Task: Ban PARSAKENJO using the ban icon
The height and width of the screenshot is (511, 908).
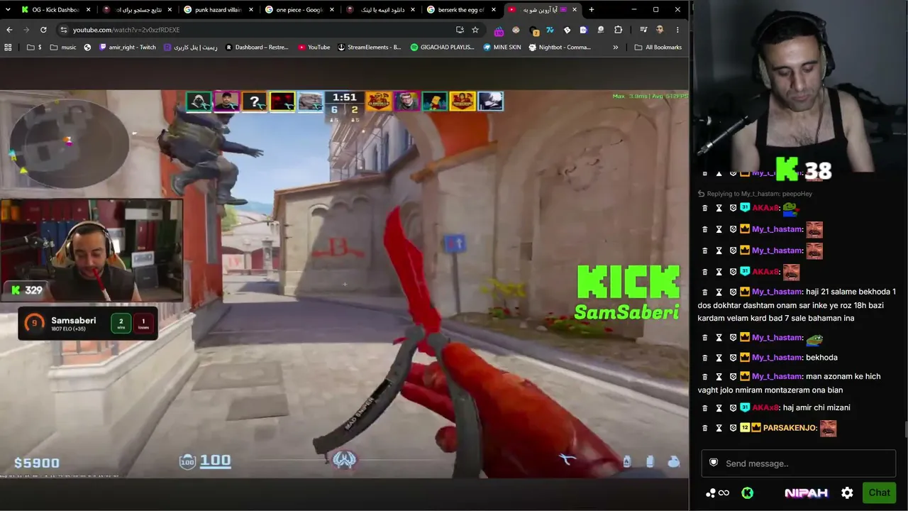Action: pyautogui.click(x=733, y=428)
